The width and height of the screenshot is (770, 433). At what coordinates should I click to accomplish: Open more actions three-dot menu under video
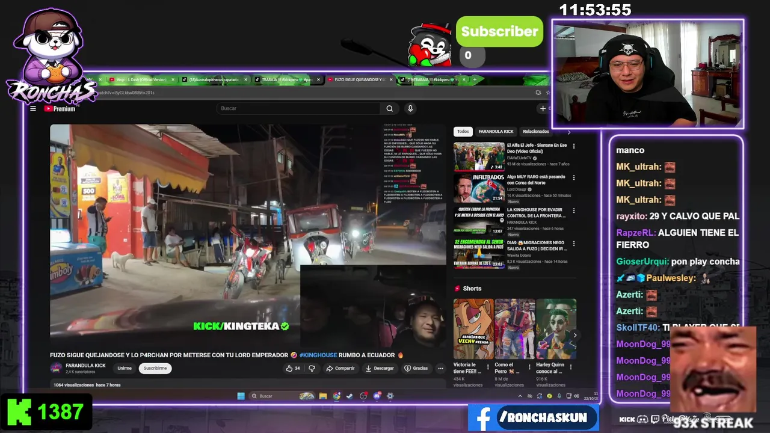(440, 368)
